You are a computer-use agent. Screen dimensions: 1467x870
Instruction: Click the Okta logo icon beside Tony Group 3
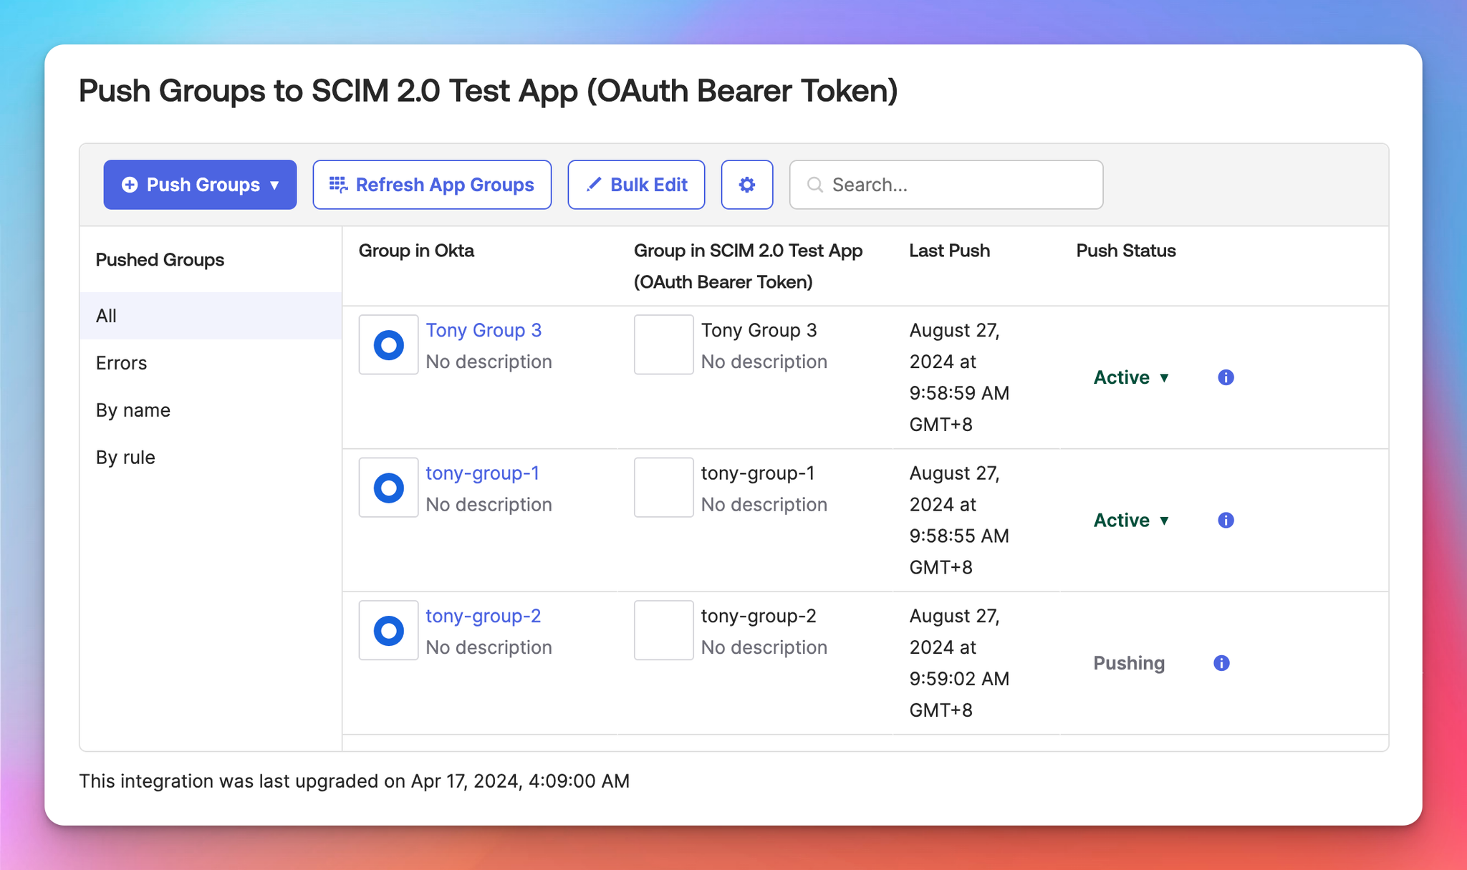[389, 344]
